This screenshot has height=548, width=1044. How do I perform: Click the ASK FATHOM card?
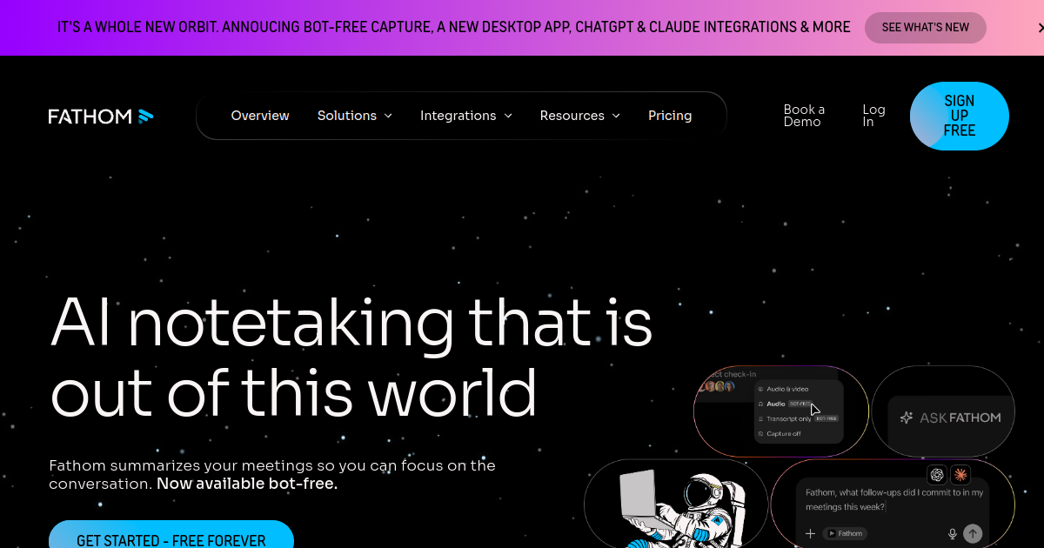[944, 412]
